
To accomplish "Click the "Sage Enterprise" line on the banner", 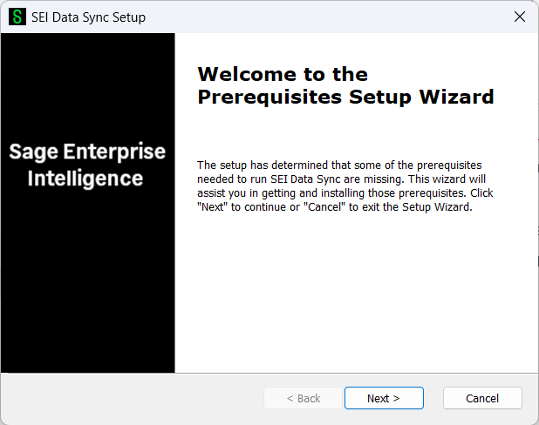I will [87, 152].
